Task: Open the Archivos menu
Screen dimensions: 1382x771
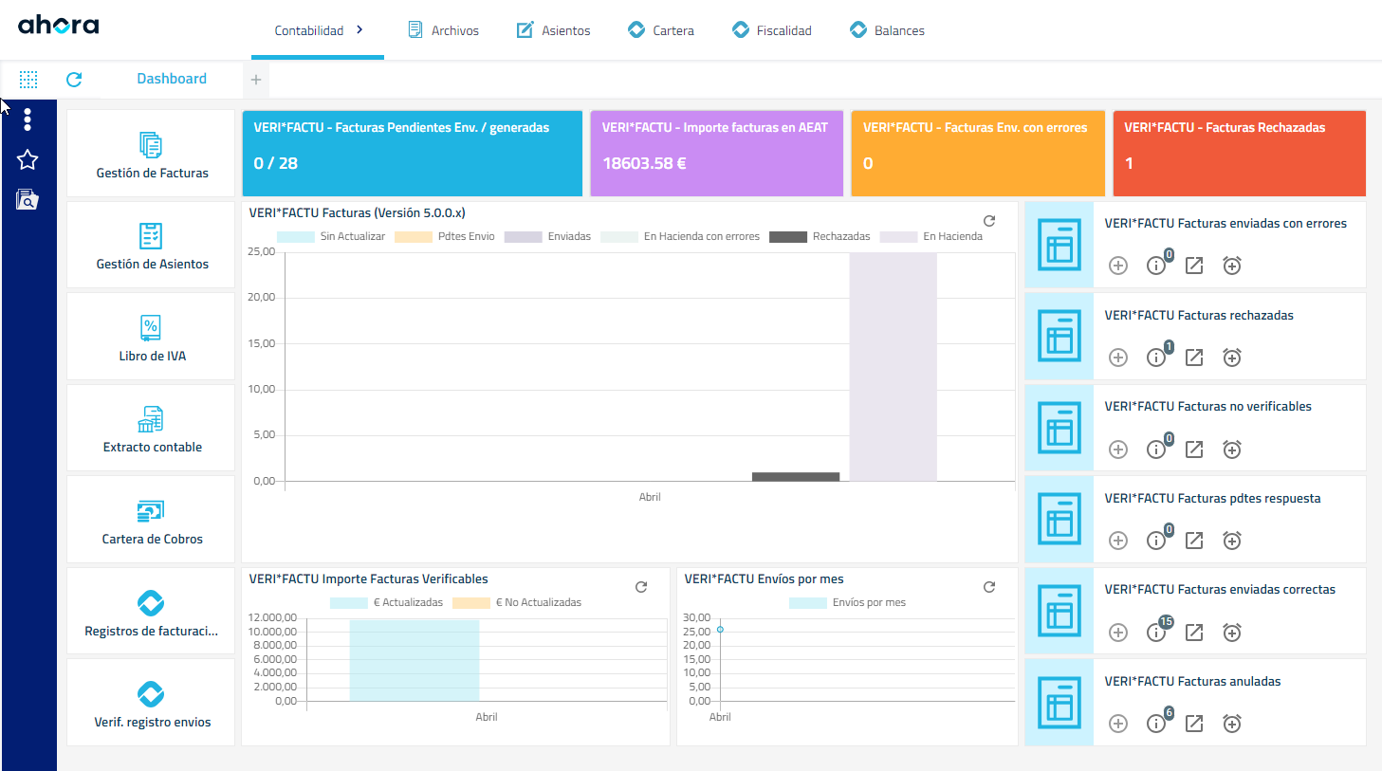Action: pyautogui.click(x=443, y=30)
